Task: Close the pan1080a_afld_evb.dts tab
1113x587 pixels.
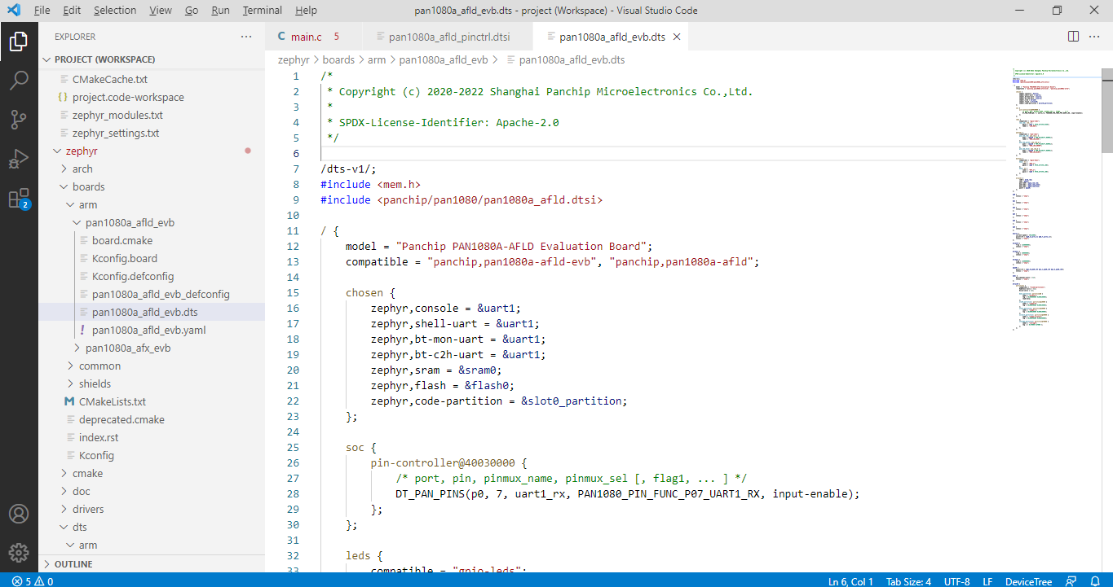Action: (676, 37)
